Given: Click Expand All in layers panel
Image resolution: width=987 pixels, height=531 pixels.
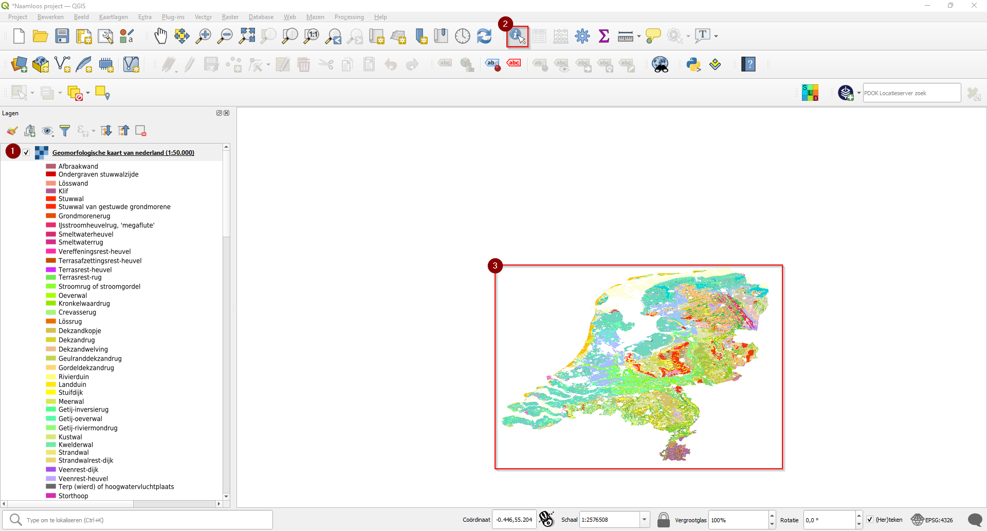Looking at the screenshot, I should tap(106, 131).
